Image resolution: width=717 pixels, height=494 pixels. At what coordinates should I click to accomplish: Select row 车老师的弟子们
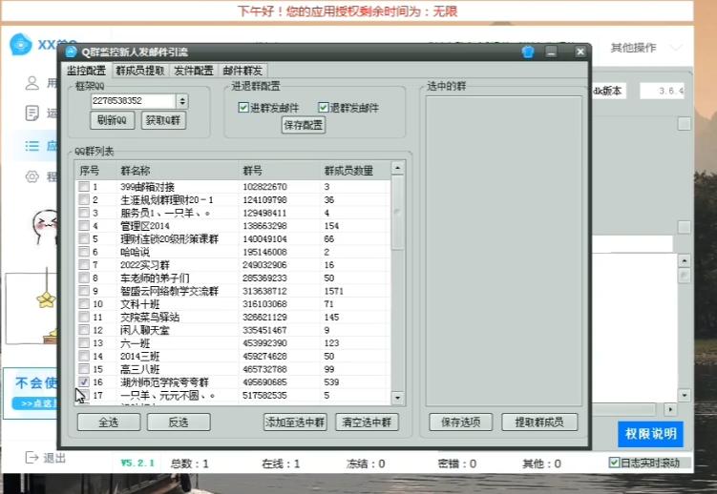point(233,278)
